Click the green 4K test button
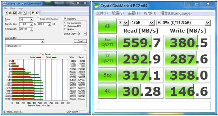Image resolution: width=218 pixels, height=116 pixels. [x=107, y=91]
